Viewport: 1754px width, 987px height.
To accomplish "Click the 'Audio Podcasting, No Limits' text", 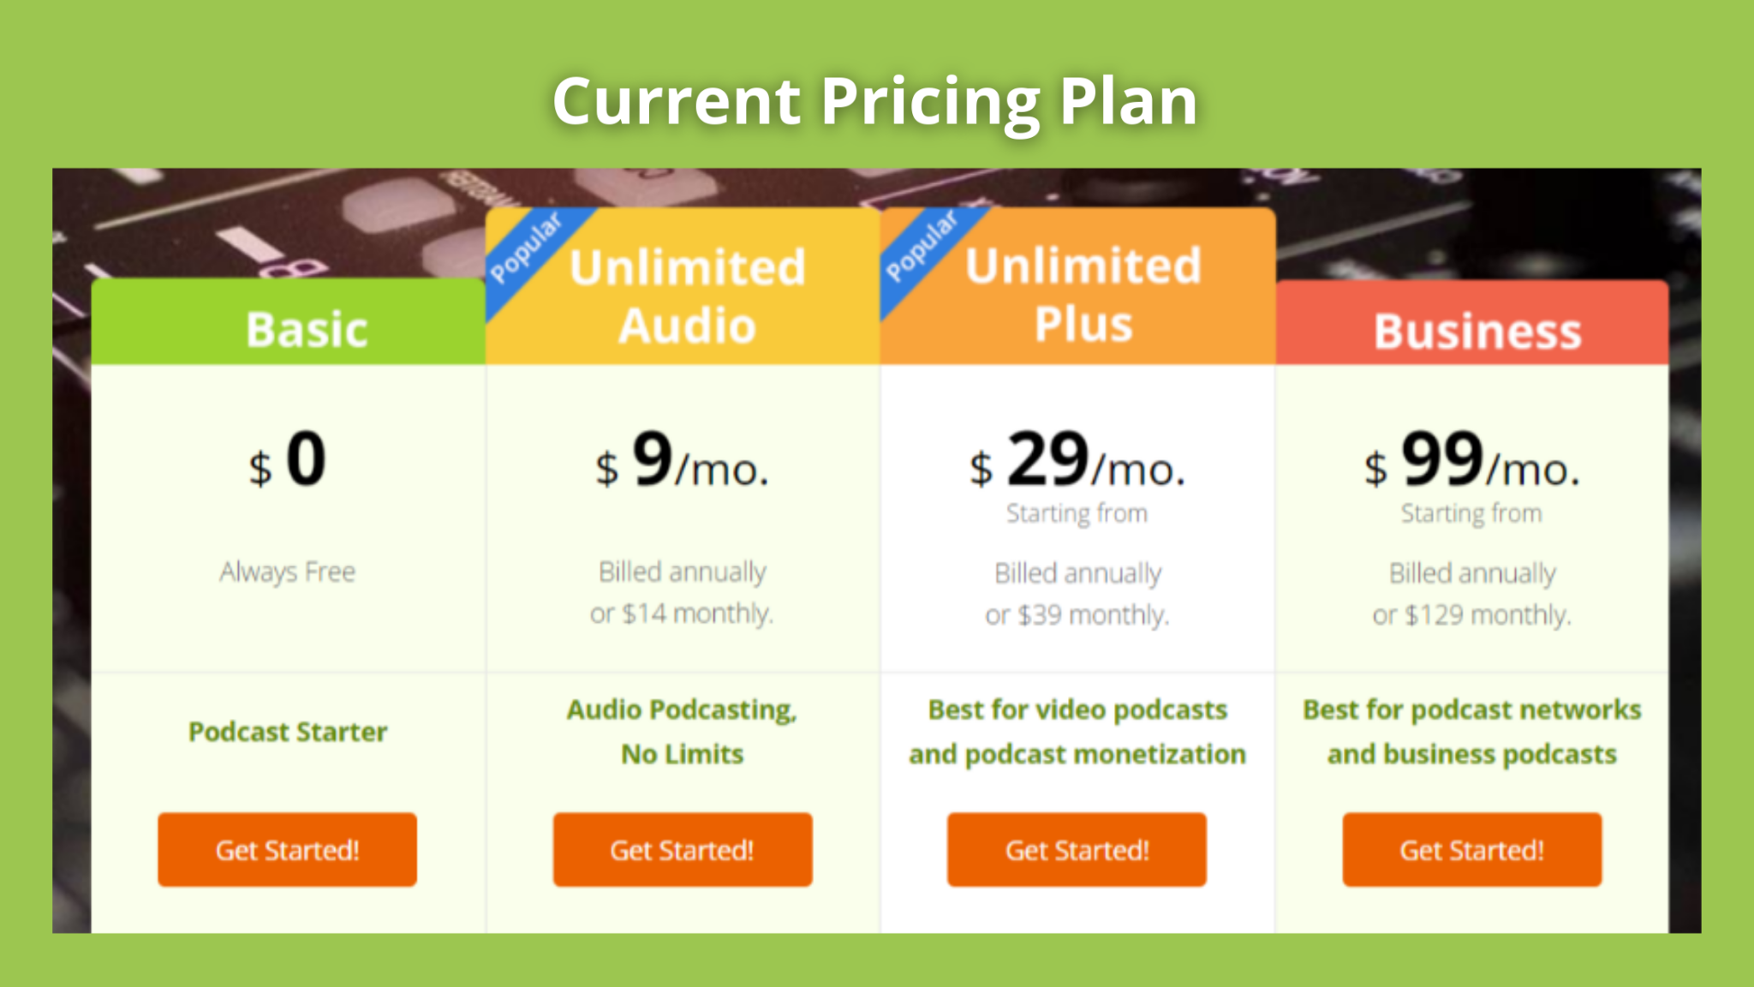I will click(x=682, y=732).
